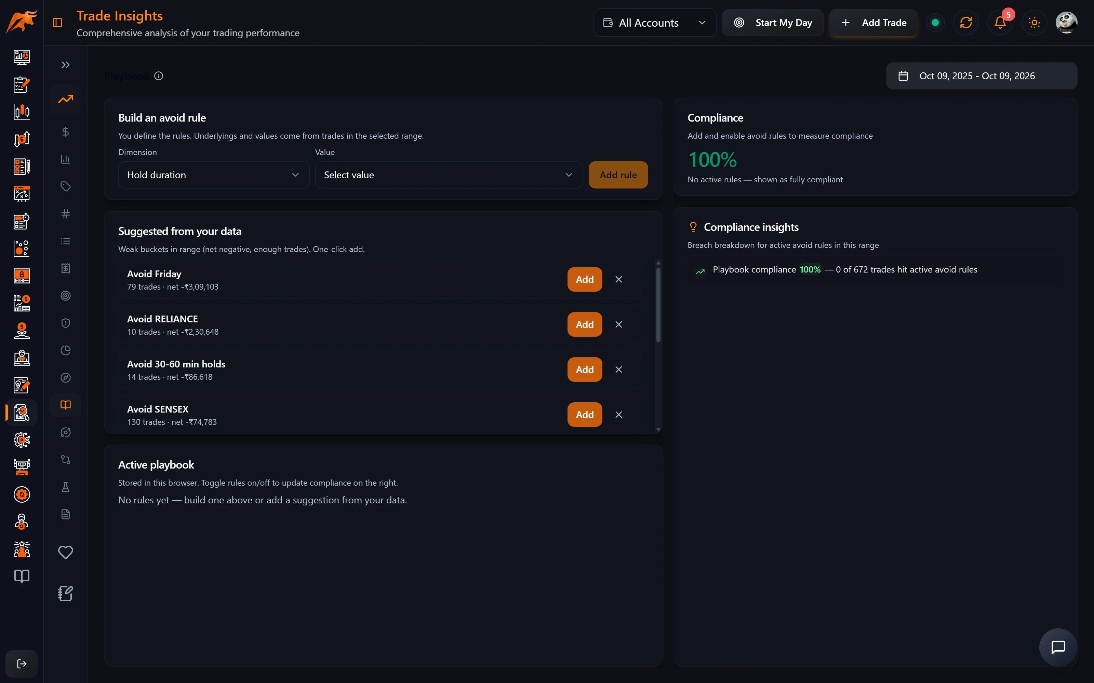Select the playbook book icon
The image size is (1094, 683).
66,405
